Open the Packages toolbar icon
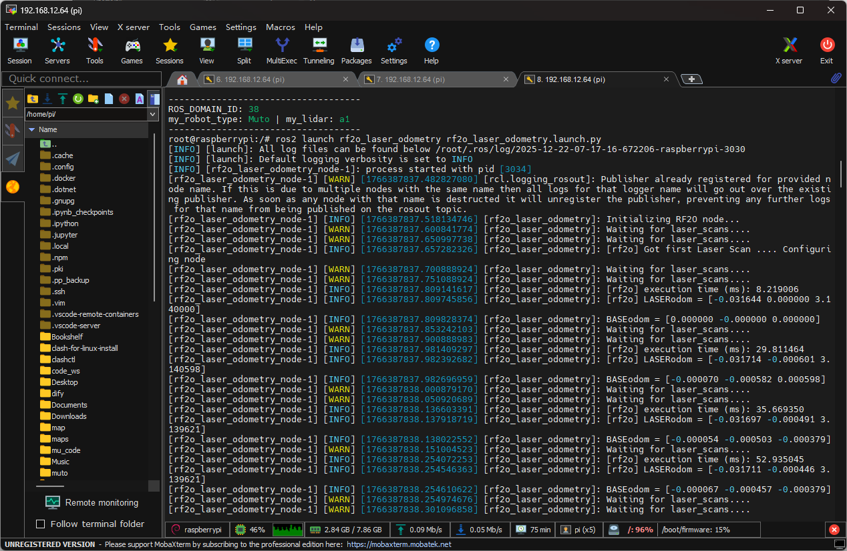847x551 pixels. tap(357, 51)
